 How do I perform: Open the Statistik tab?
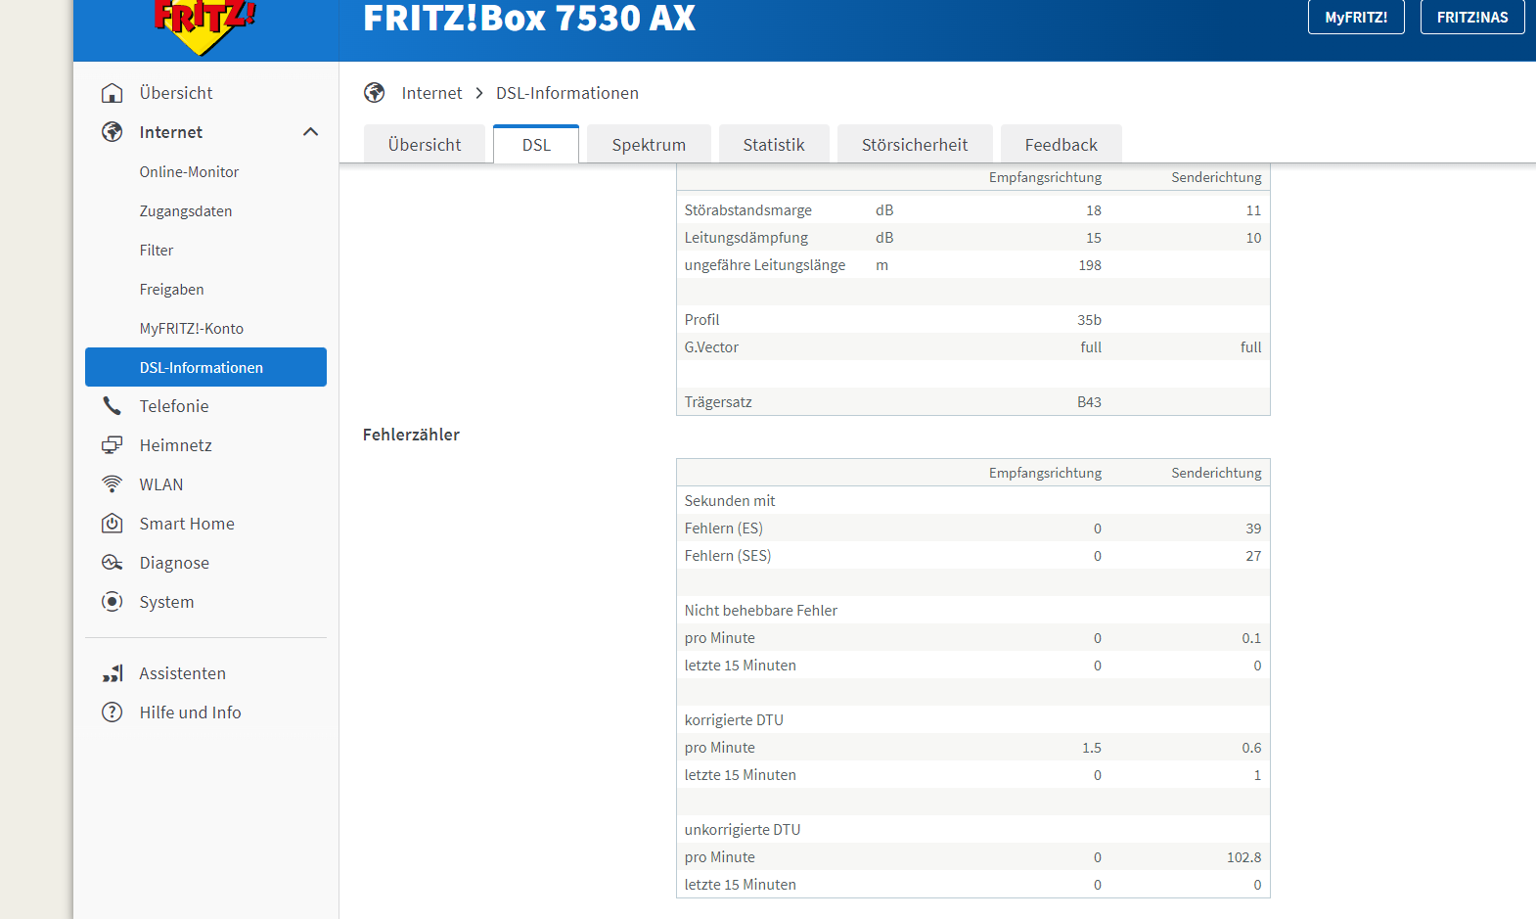tap(774, 144)
